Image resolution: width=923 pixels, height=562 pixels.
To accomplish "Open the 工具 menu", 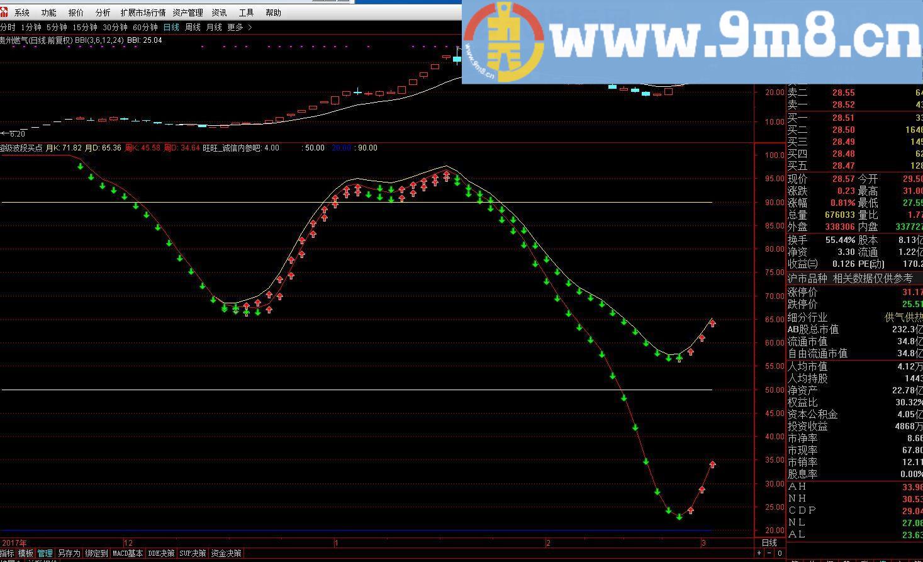I will tap(246, 13).
